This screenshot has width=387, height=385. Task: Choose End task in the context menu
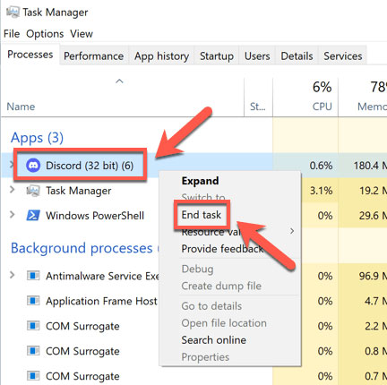[x=202, y=215]
